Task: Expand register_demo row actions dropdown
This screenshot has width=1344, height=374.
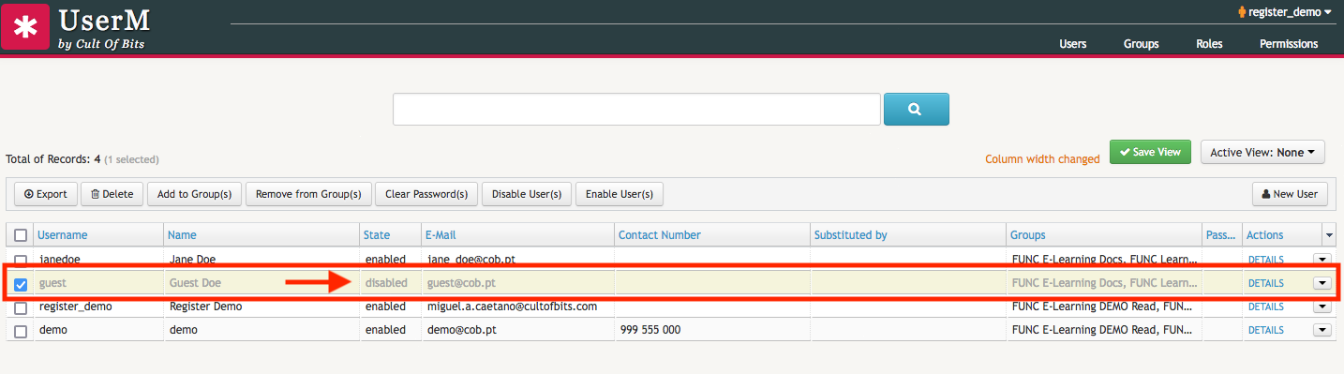Action: (1322, 307)
